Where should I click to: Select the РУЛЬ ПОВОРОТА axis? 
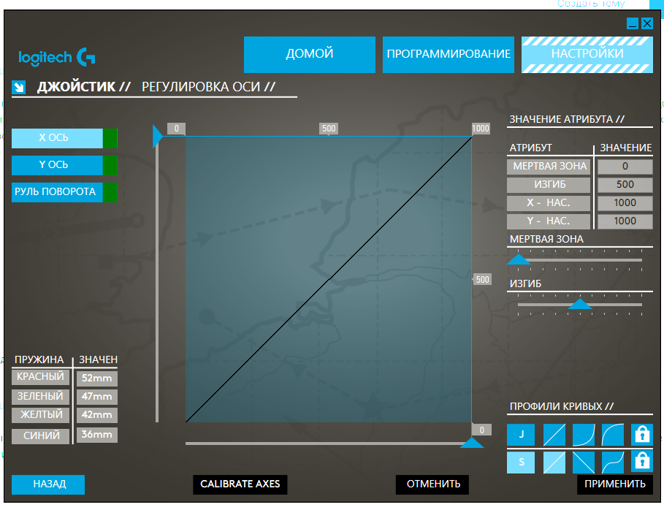57,192
